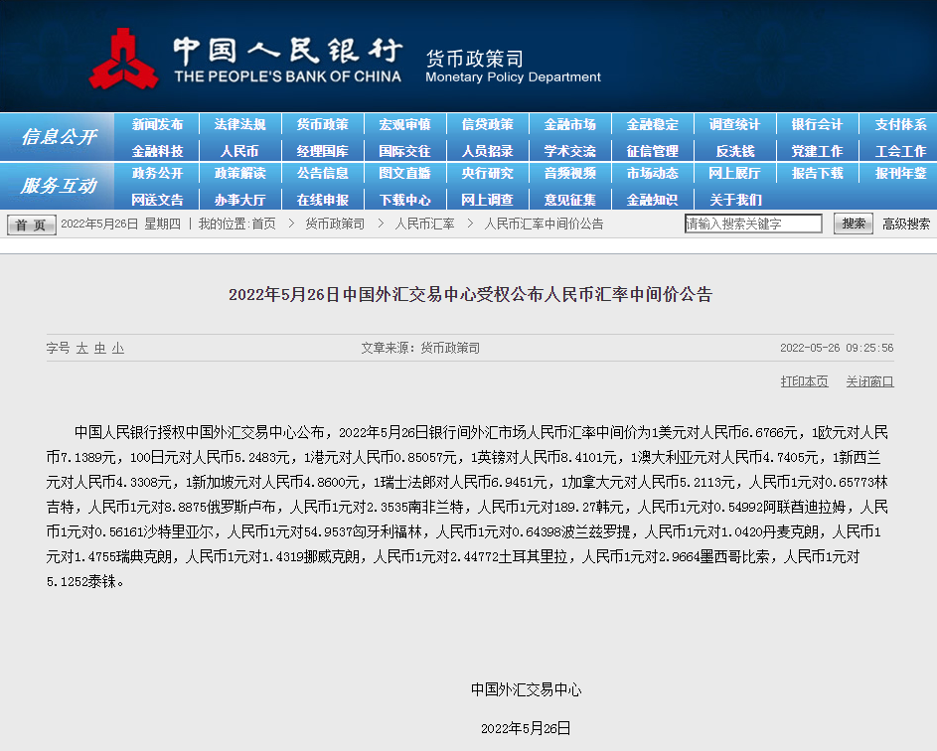Select 经理国库 in navigation
The width and height of the screenshot is (937, 751).
pyautogui.click(x=322, y=151)
